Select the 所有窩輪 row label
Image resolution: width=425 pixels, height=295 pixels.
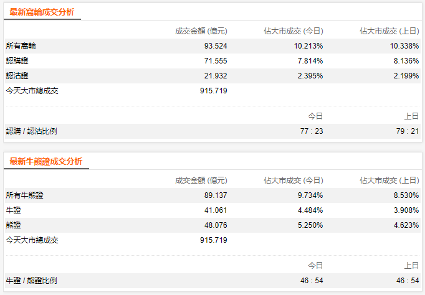click(22, 46)
